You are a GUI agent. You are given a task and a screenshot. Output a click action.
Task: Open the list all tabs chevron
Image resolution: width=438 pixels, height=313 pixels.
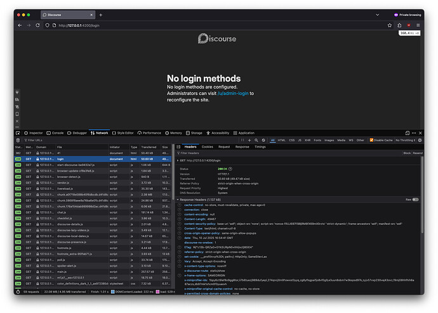point(377,15)
